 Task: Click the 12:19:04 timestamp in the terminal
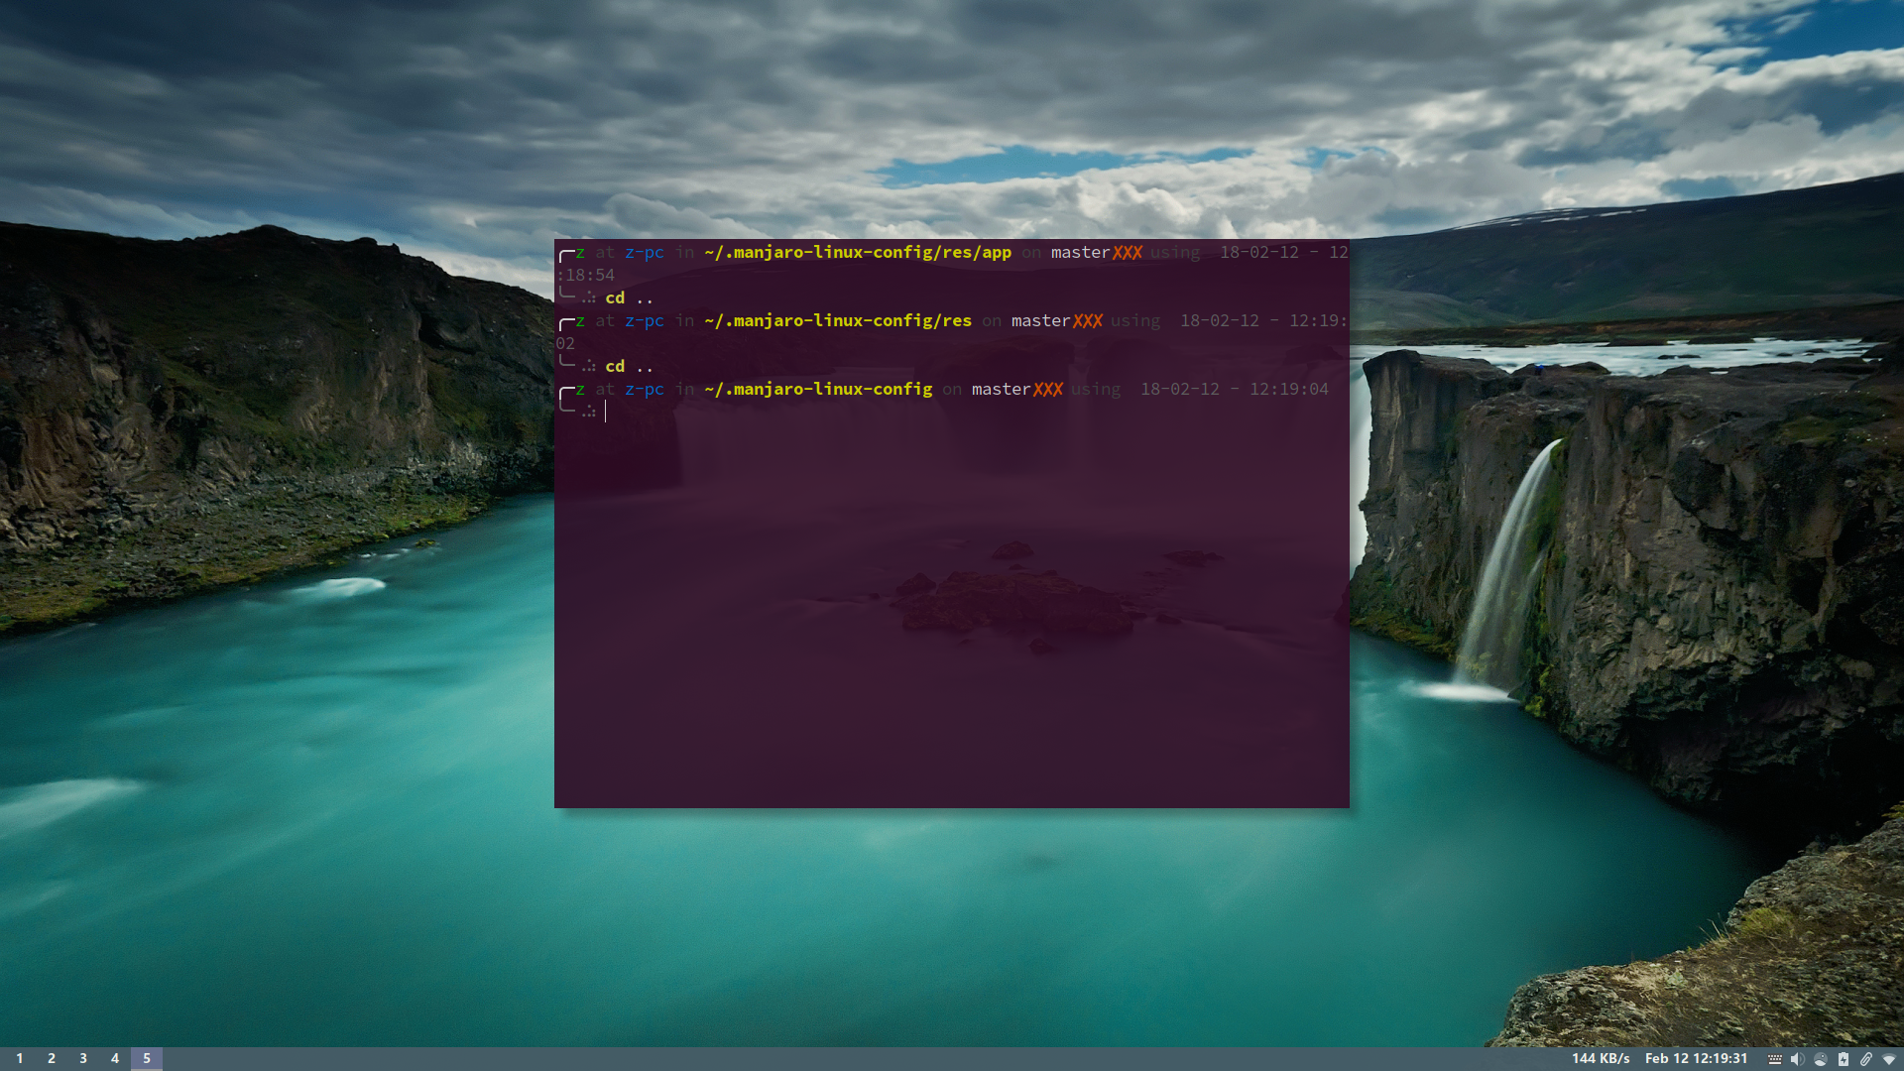point(1288,389)
